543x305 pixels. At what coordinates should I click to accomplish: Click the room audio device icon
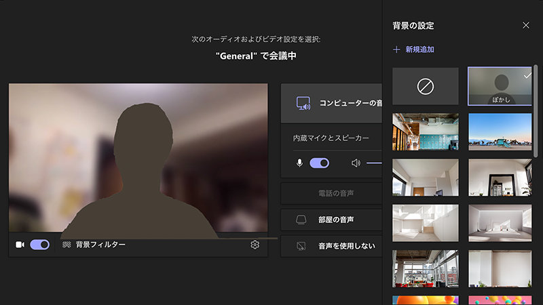click(301, 220)
